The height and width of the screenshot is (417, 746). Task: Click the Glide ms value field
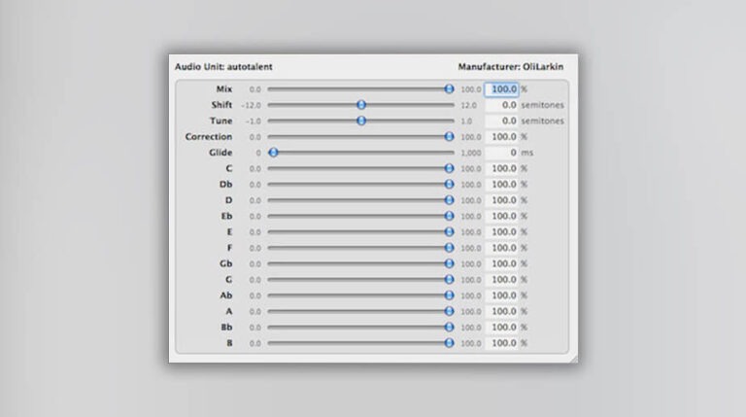point(501,153)
